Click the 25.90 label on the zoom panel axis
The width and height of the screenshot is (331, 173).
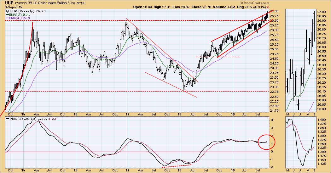(x=321, y=109)
